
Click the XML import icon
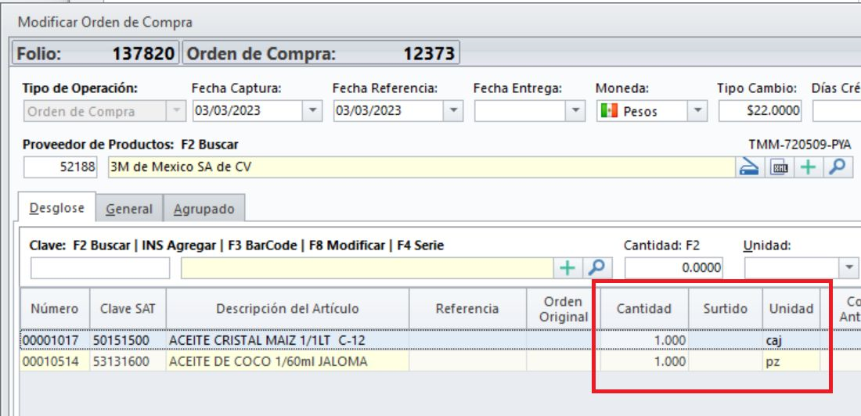779,167
